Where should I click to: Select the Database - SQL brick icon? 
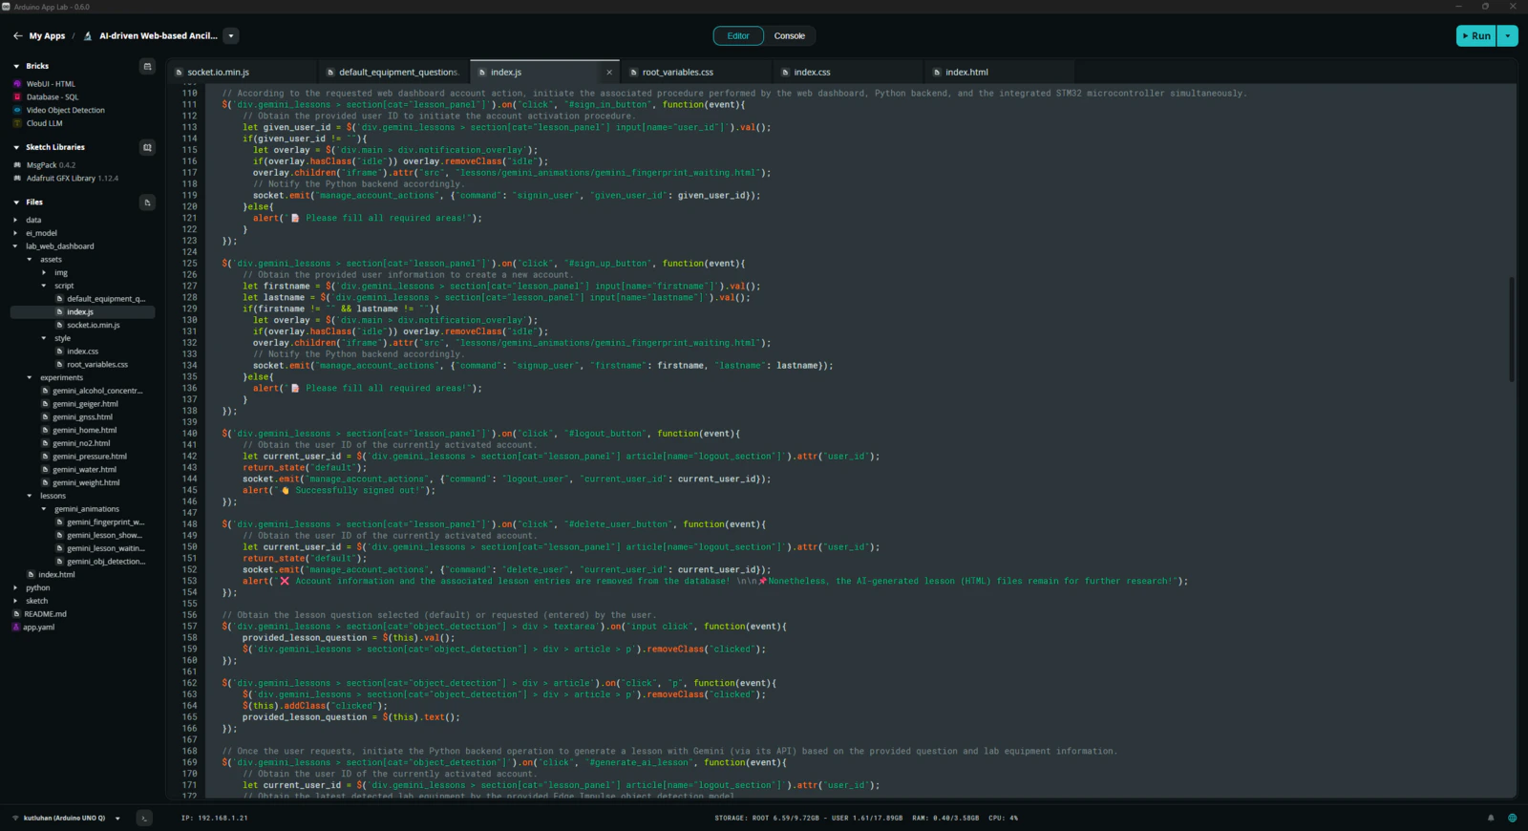click(17, 97)
